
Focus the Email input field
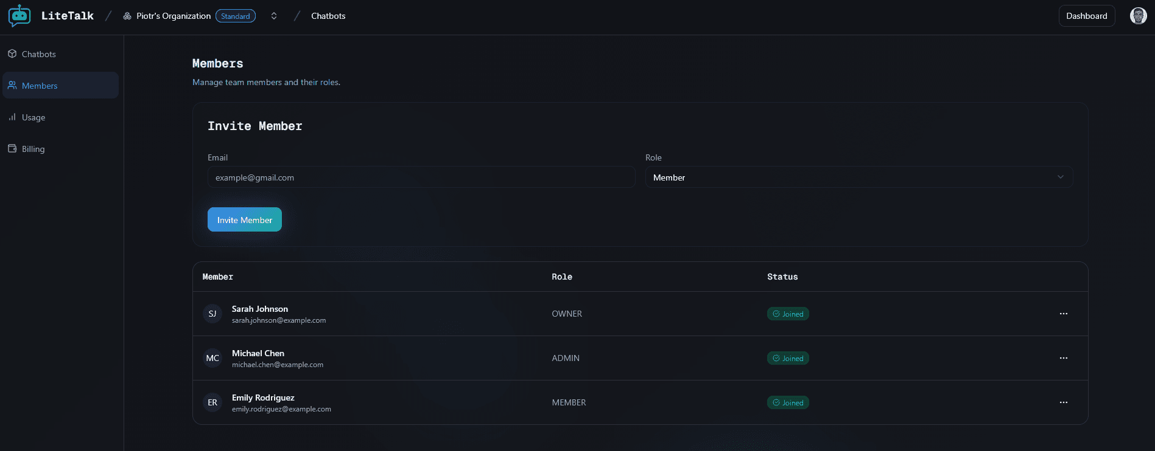click(421, 177)
